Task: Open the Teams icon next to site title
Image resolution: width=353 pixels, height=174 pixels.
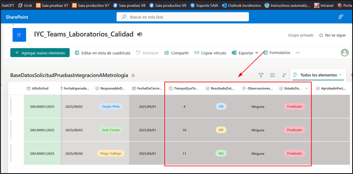Action: coord(140,34)
